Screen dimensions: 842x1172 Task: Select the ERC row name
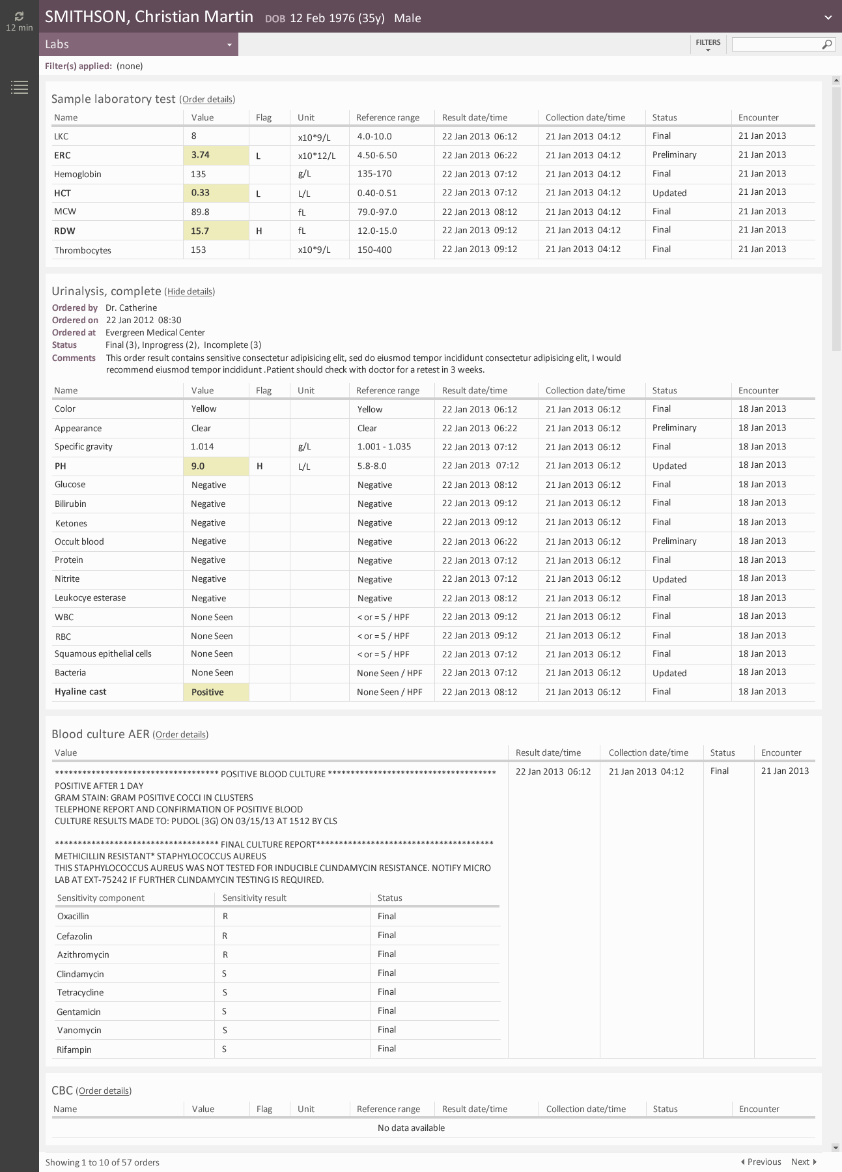63,155
